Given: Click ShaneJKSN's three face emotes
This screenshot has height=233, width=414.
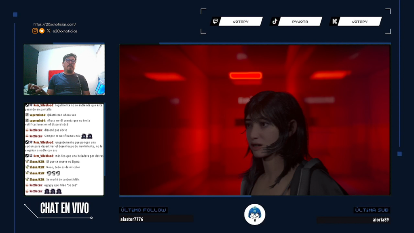Looking at the screenshot, I should 53,173.
